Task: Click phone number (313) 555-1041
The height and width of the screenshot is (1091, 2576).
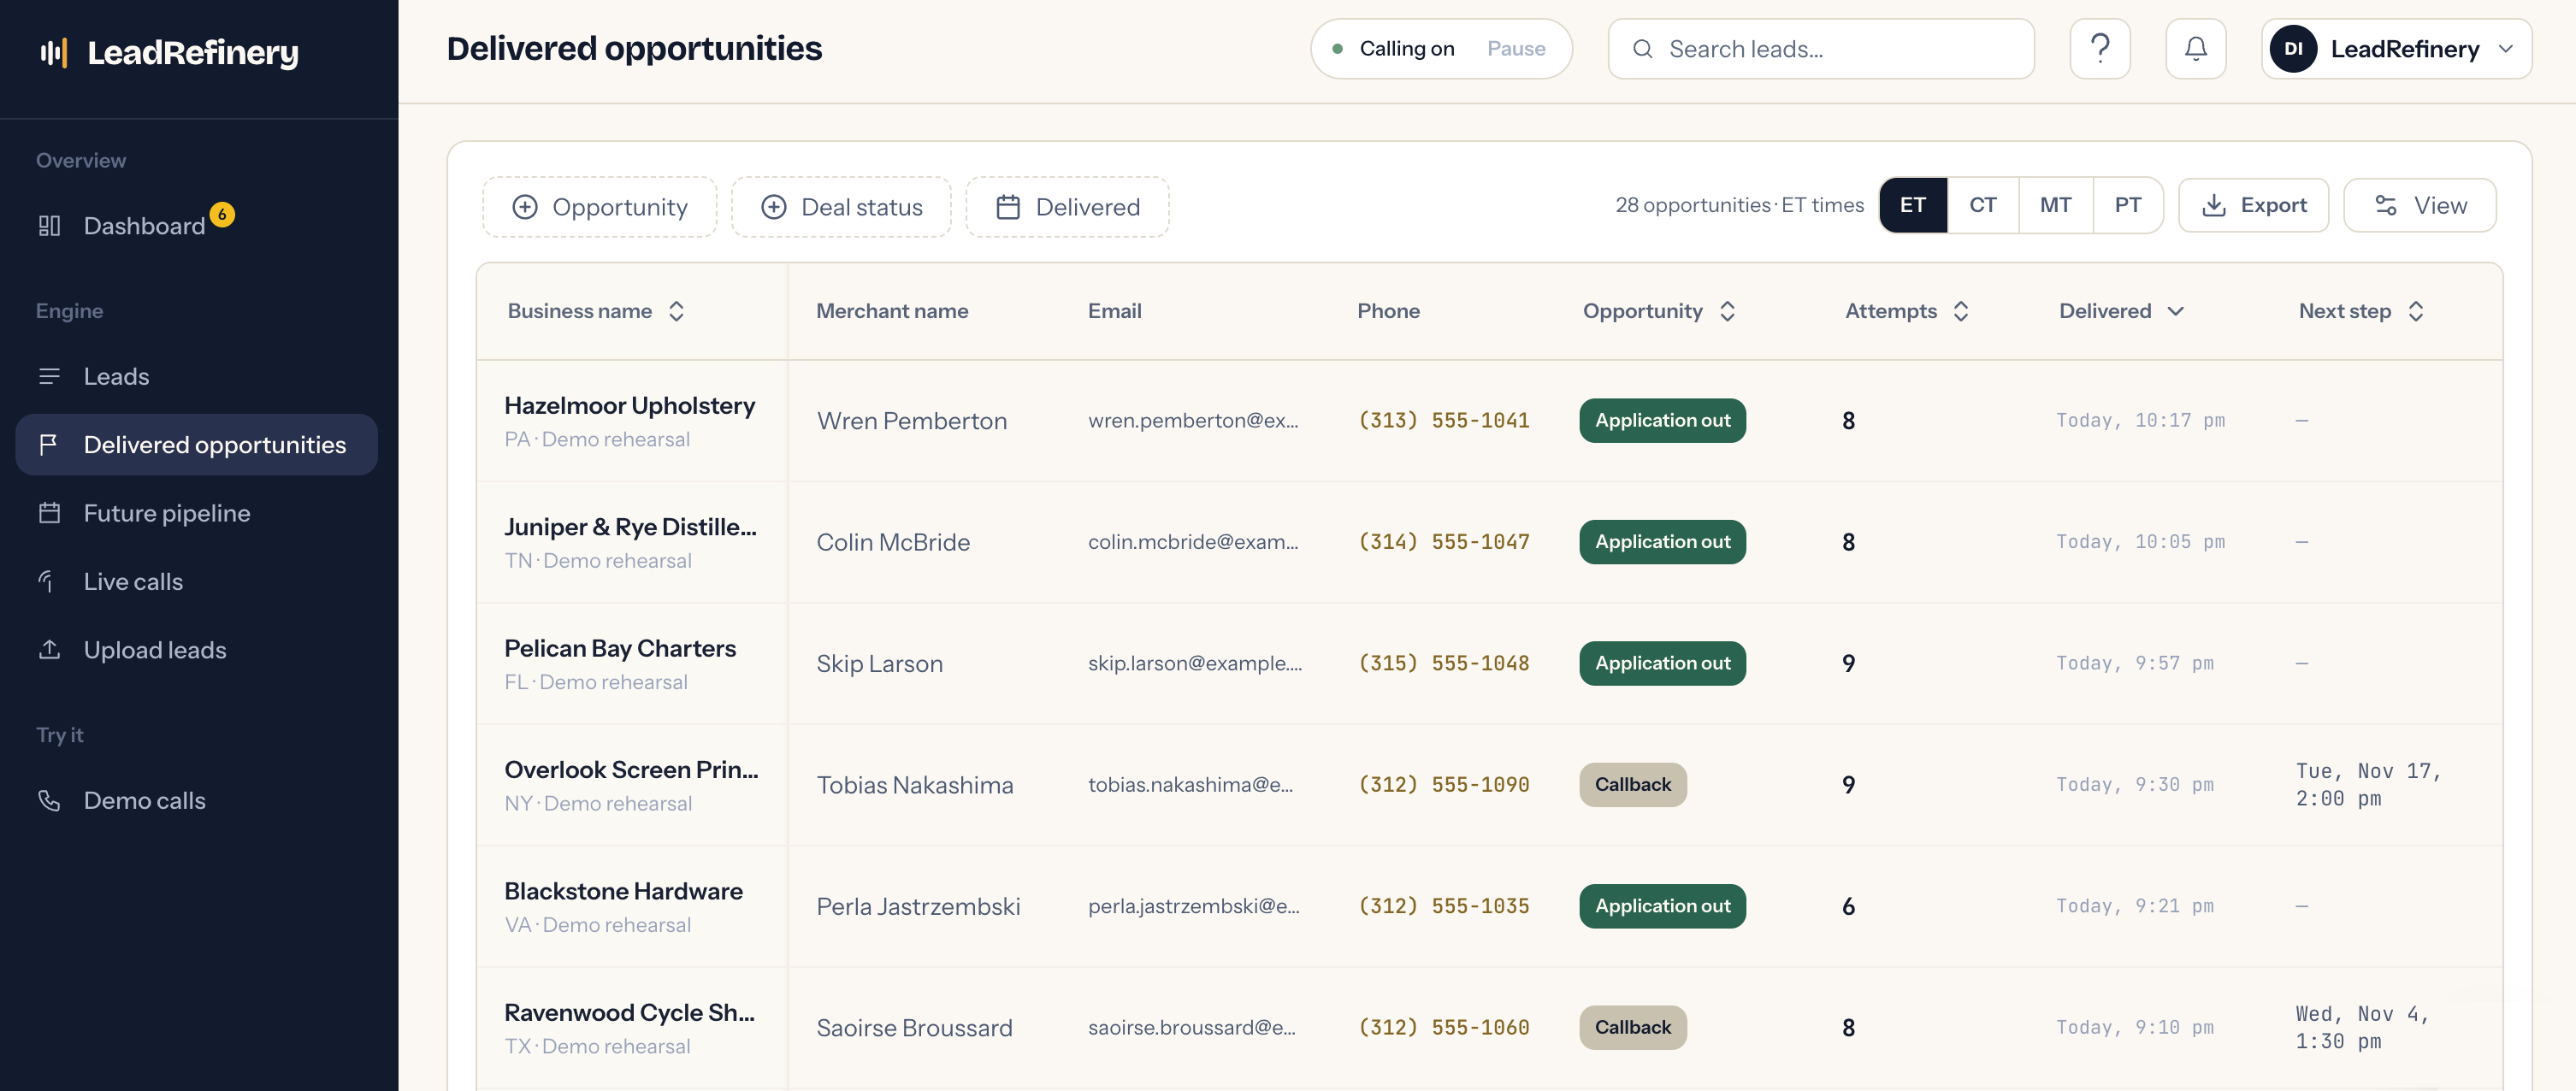Action: (1443, 421)
